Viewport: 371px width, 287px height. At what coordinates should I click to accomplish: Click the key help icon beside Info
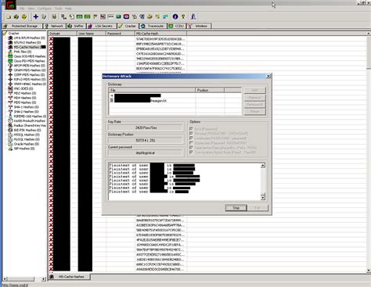coord(183,16)
